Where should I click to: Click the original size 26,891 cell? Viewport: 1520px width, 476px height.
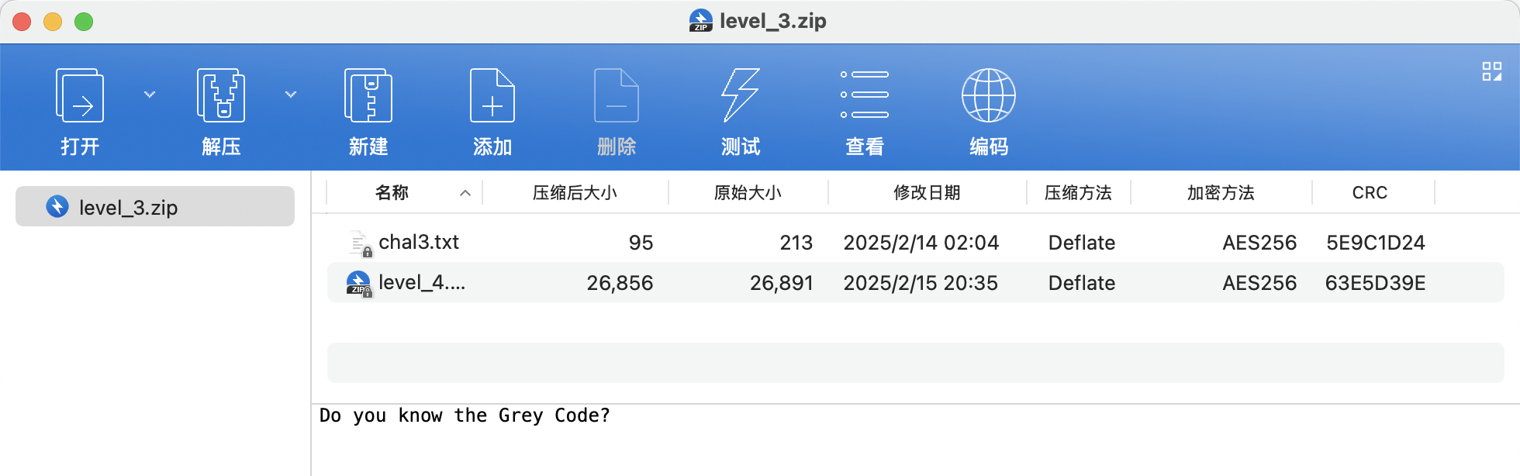tap(781, 283)
